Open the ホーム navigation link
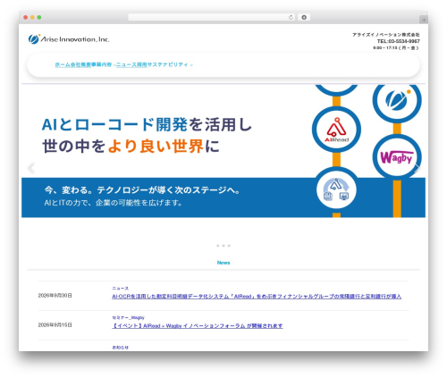This screenshot has width=447, height=378. (x=63, y=64)
